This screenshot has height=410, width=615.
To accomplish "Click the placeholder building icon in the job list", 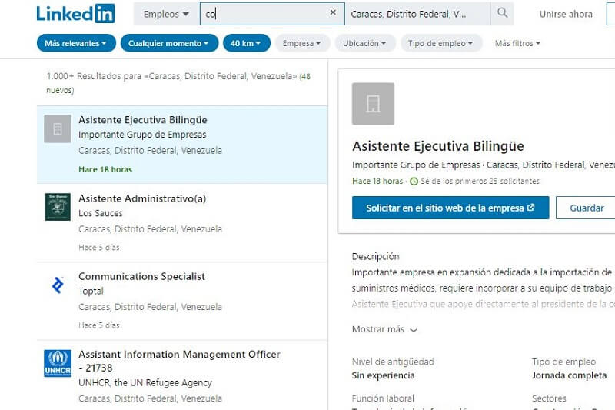I will point(58,128).
